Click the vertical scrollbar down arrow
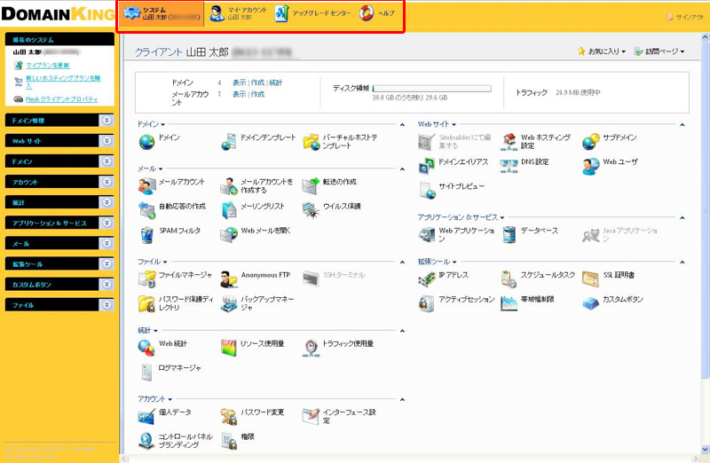The image size is (710, 463). (x=705, y=450)
